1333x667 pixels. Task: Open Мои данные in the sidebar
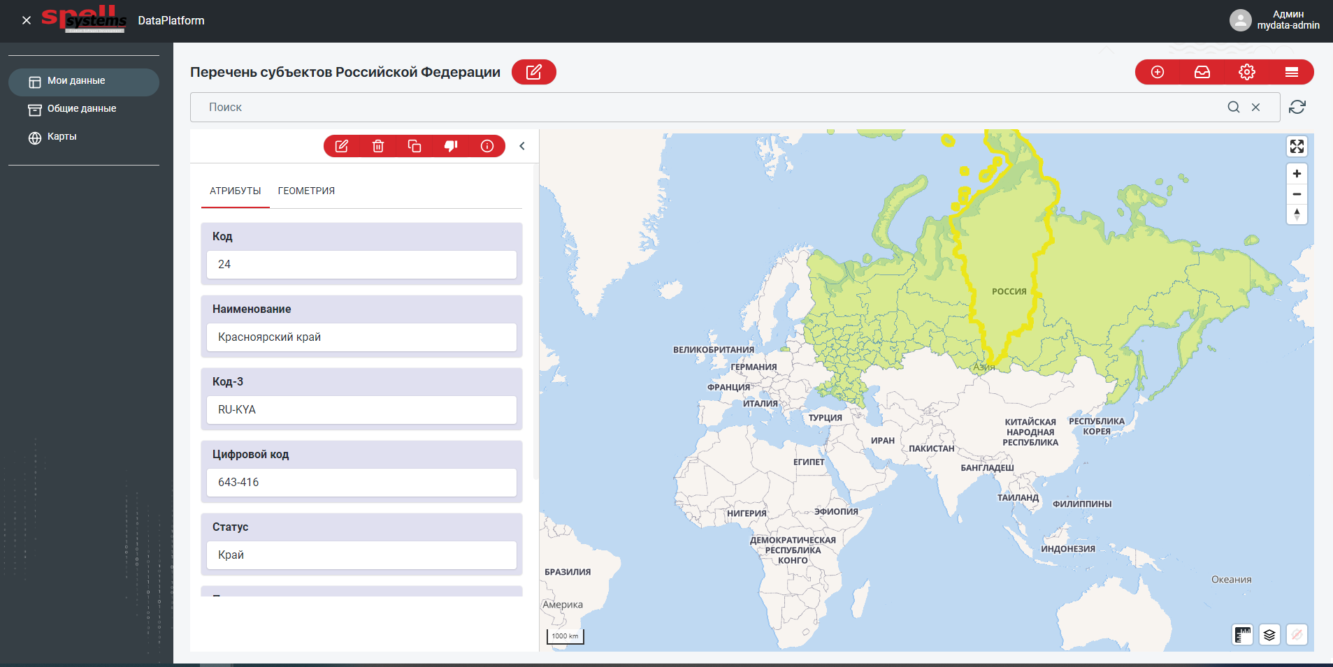pyautogui.click(x=84, y=82)
